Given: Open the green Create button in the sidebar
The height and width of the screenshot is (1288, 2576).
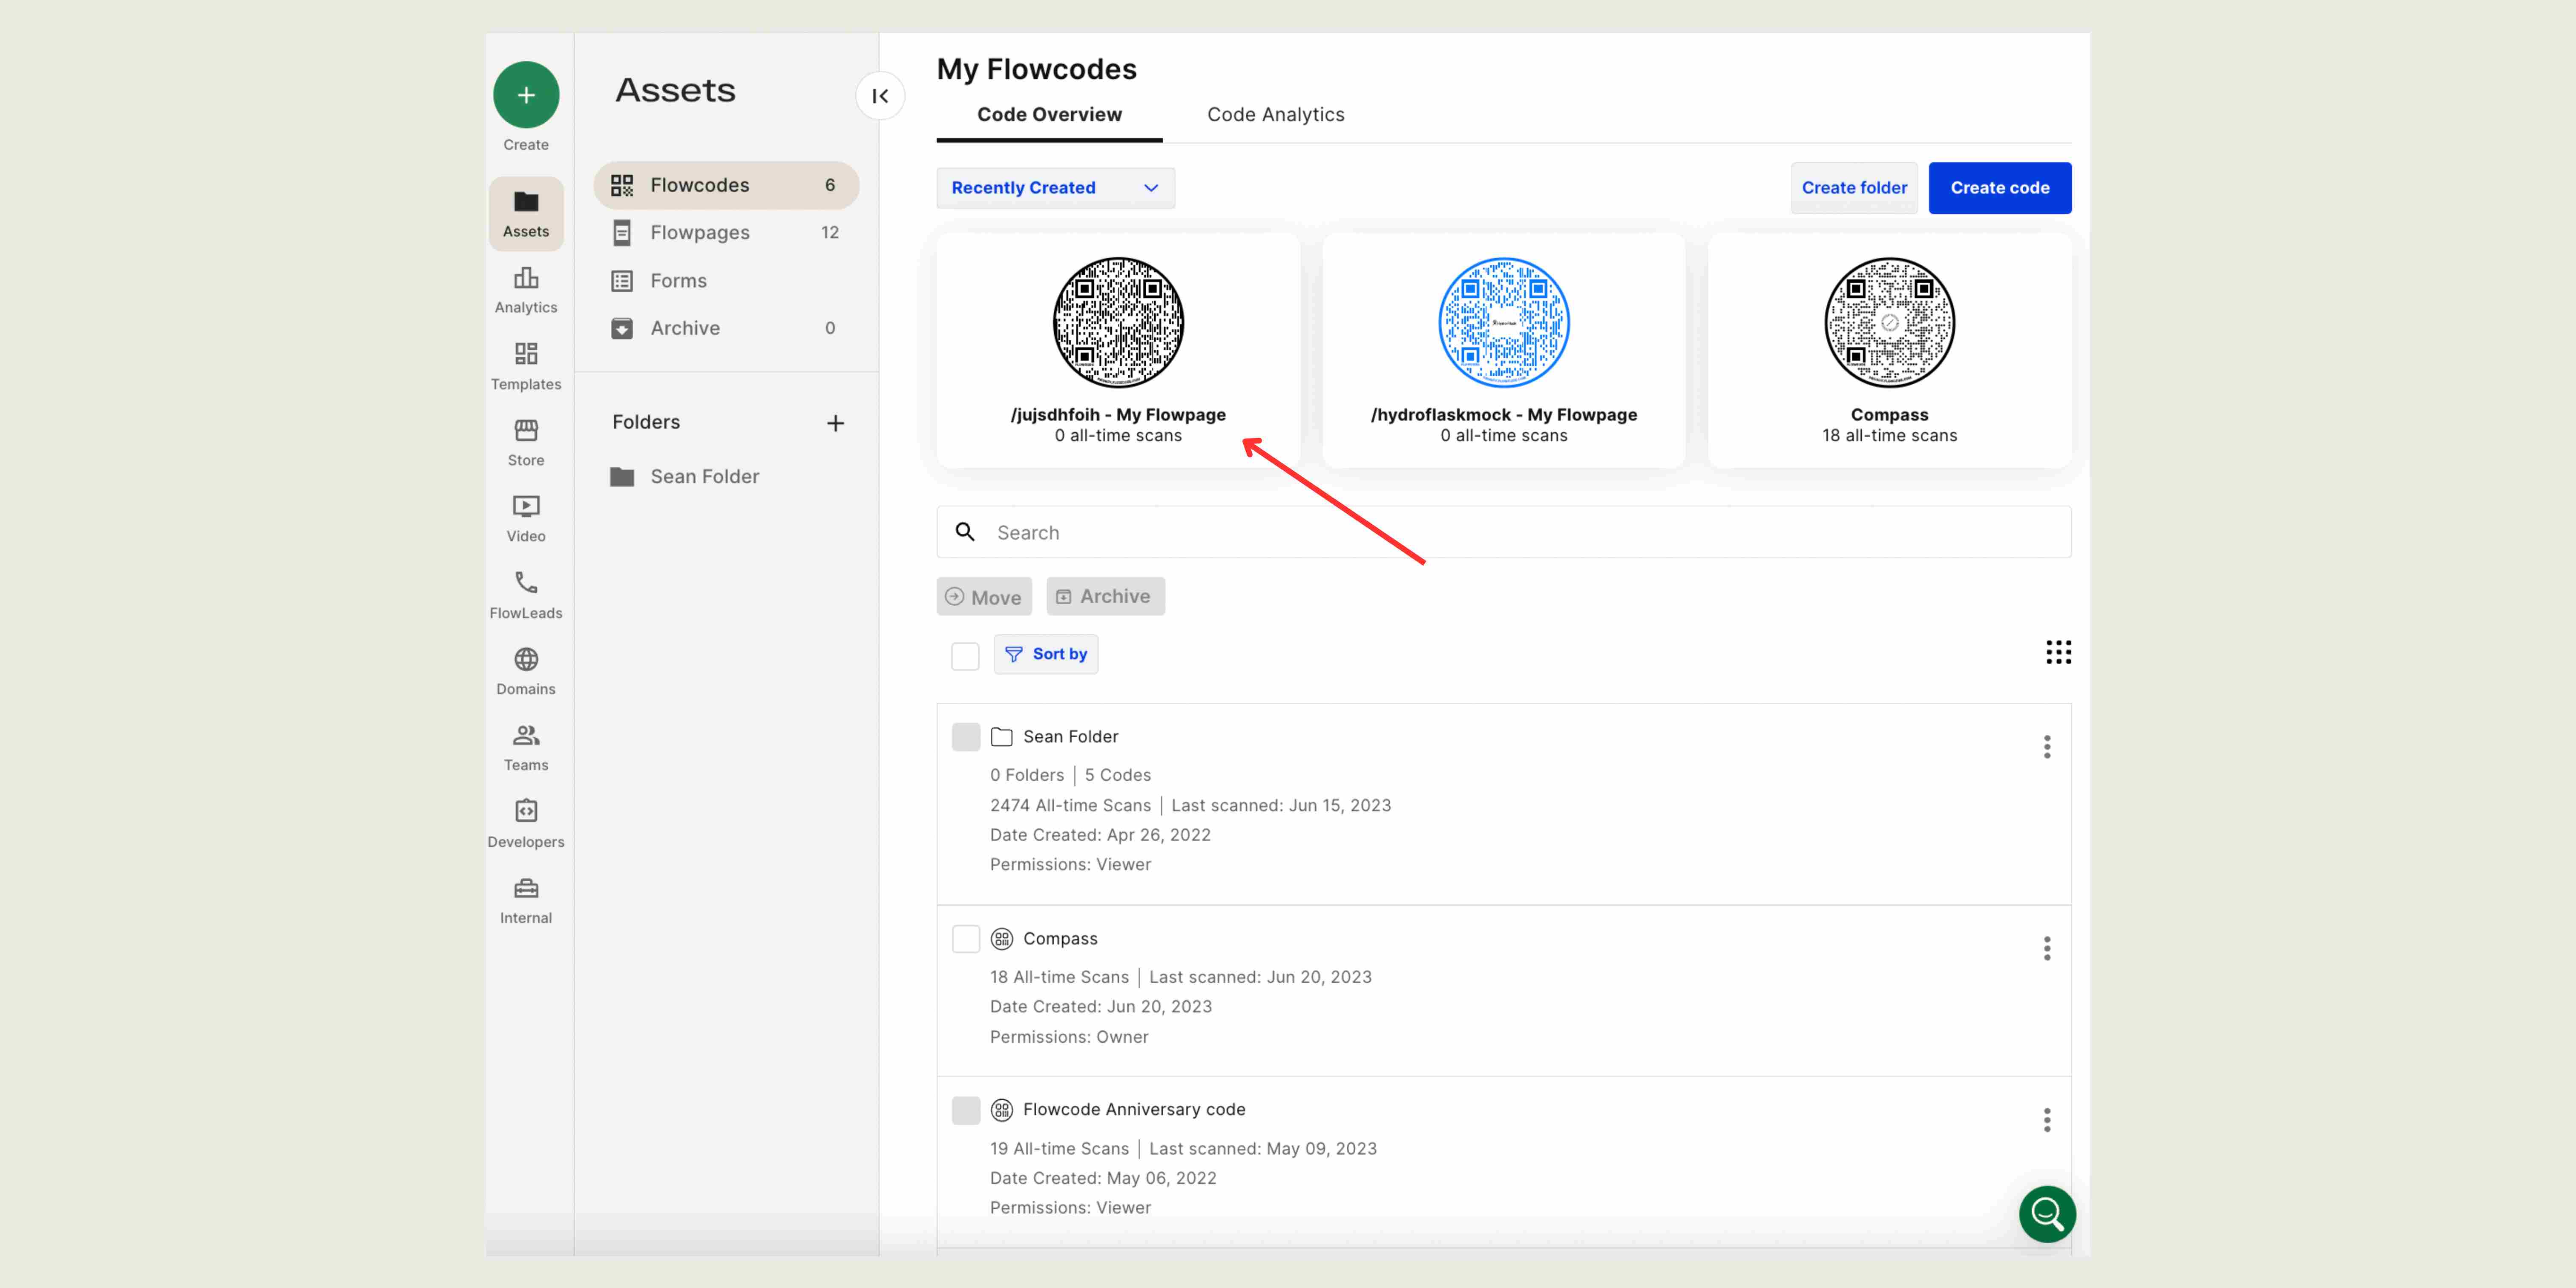Looking at the screenshot, I should coord(526,94).
